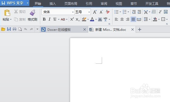Apply paragraph shading fill color
The height and width of the screenshot is (102, 170).
(x=155, y=19)
